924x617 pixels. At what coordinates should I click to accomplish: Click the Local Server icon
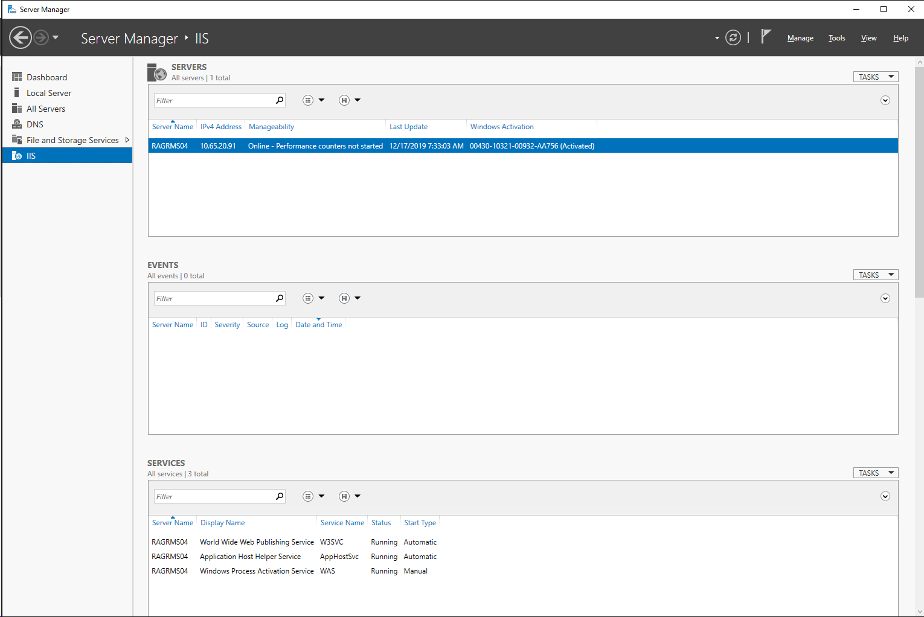17,92
